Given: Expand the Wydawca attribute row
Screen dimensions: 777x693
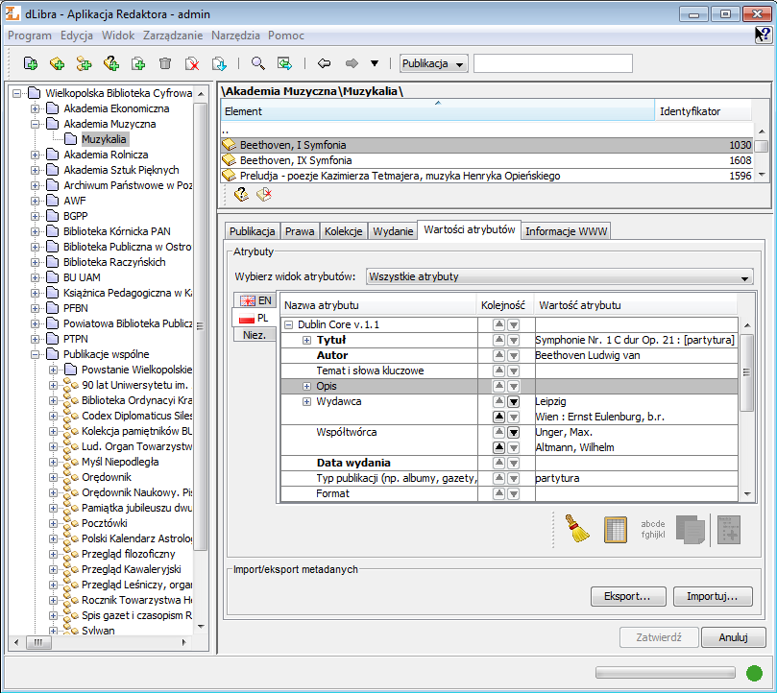Looking at the screenshot, I should pos(306,402).
